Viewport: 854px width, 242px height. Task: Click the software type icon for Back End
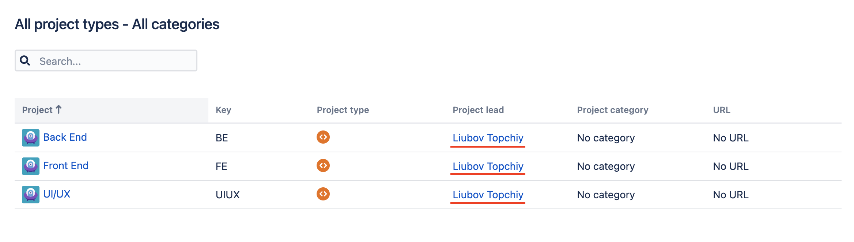(323, 137)
